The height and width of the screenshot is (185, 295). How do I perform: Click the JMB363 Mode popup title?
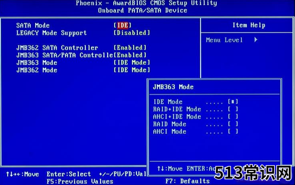click(173, 87)
